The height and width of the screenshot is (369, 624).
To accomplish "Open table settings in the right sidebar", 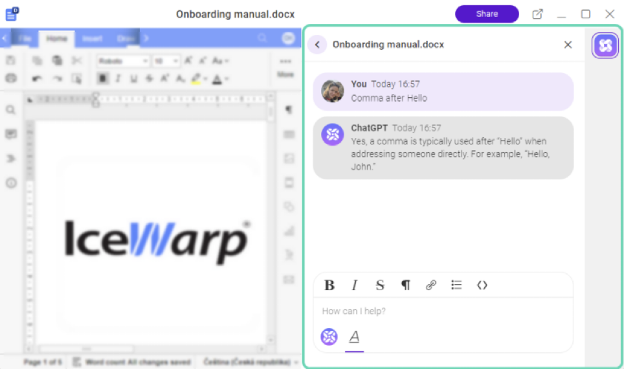I will click(x=289, y=134).
